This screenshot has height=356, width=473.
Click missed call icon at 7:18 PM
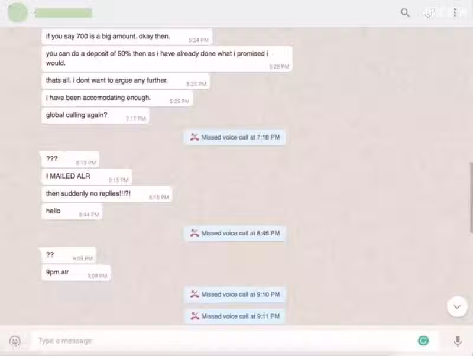(x=195, y=137)
